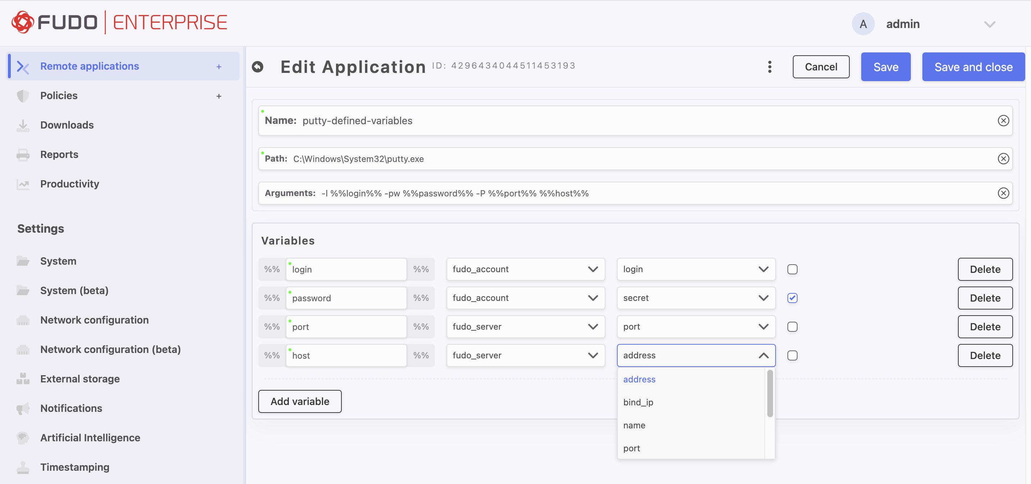Click the plus icon next to Remote applications

tap(218, 67)
